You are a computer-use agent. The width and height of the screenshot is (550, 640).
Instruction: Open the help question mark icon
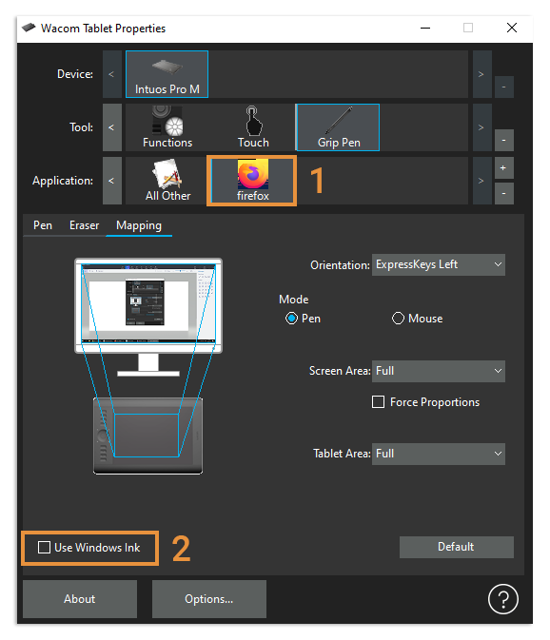tap(503, 599)
